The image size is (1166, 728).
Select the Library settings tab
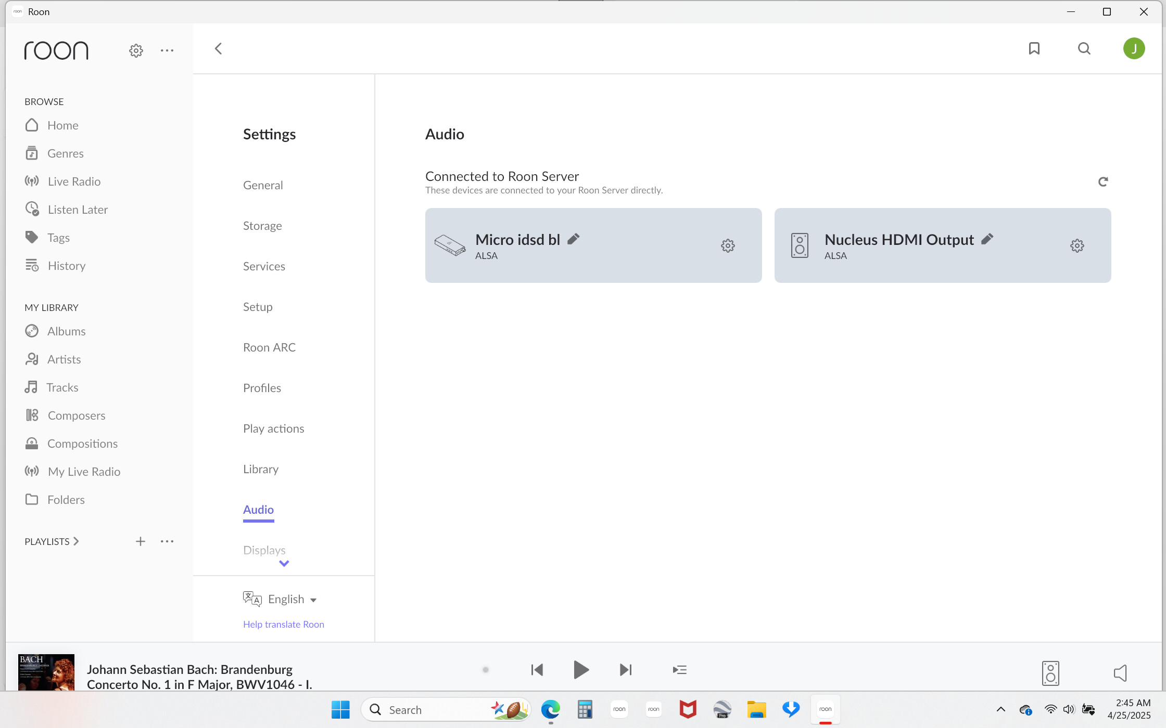click(x=261, y=469)
